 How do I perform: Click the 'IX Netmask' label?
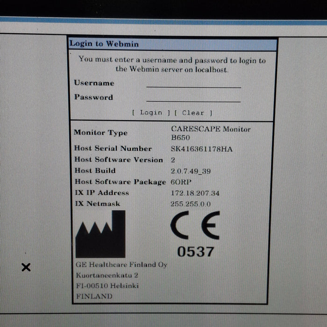pyautogui.click(x=97, y=204)
